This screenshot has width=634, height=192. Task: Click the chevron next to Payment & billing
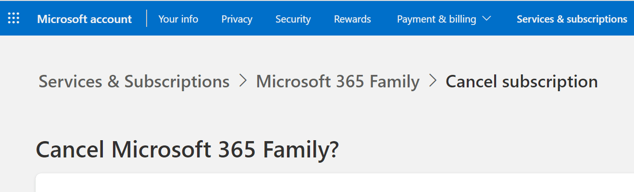(486, 19)
